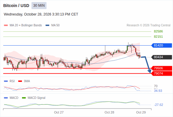Screen dimensions: 173x117
Task: Click the Bitcoin / USD title
Action: click(16, 6)
